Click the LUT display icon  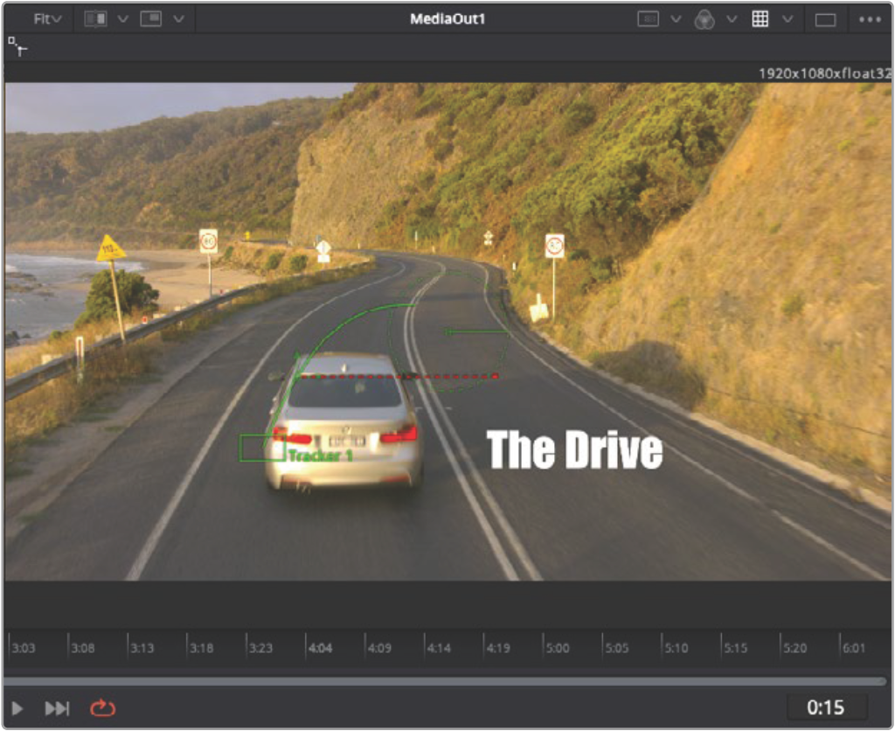pos(648,19)
